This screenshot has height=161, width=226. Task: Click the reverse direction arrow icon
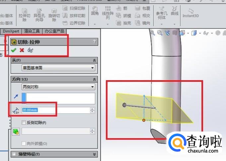(16, 96)
